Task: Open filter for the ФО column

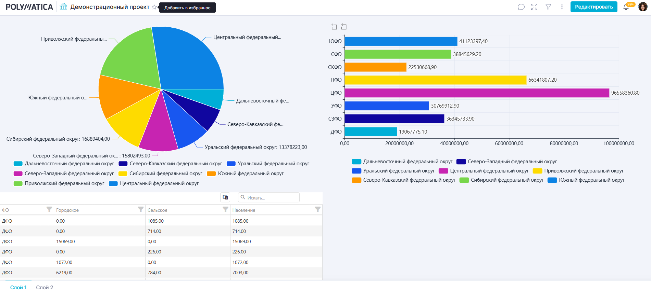Action: tap(49, 209)
